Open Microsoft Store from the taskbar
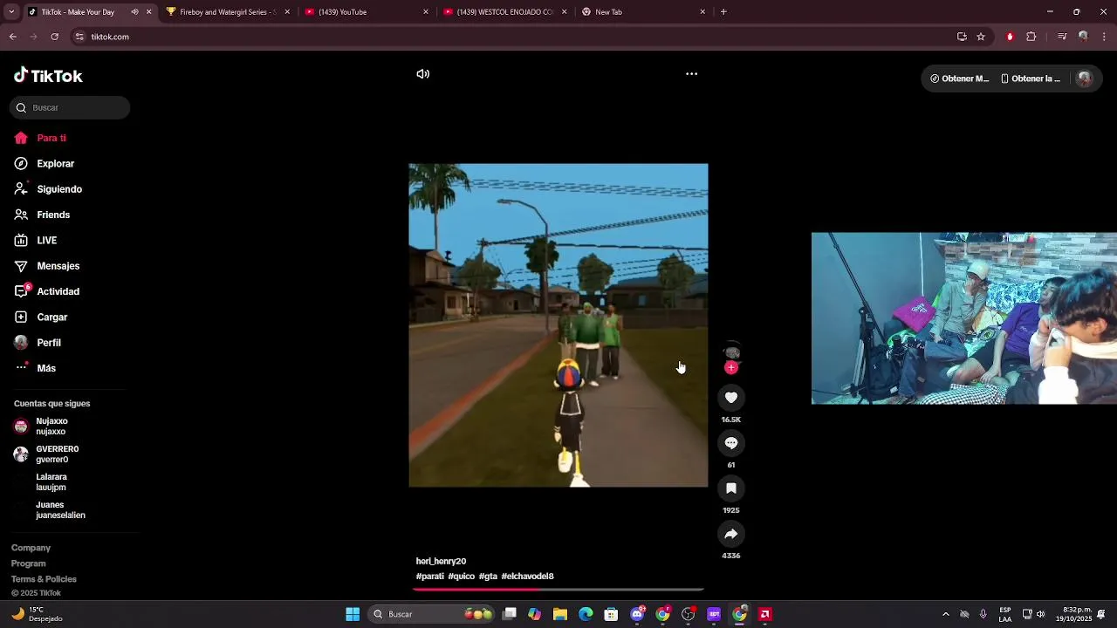The image size is (1117, 628). pos(612,614)
